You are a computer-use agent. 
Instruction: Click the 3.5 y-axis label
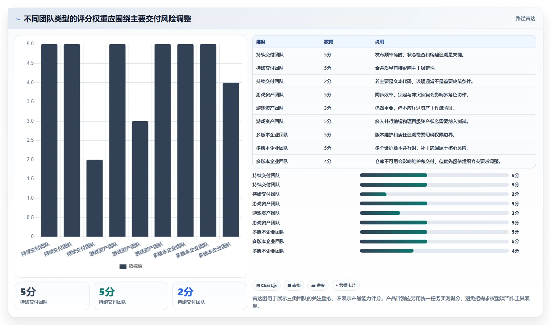(30, 102)
